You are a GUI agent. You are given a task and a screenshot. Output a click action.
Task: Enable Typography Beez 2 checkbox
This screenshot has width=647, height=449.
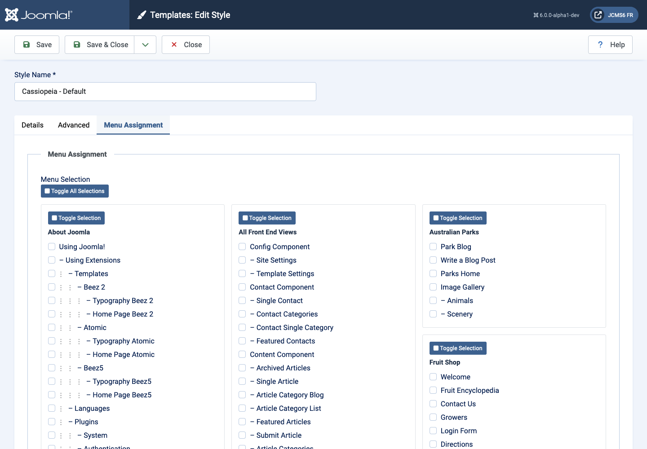pos(52,300)
